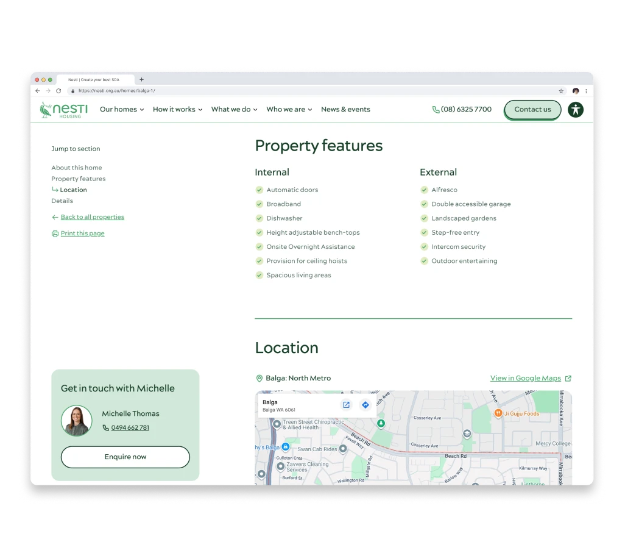Click the Nesti Housing logo
The height and width of the screenshot is (553, 625).
point(64,110)
